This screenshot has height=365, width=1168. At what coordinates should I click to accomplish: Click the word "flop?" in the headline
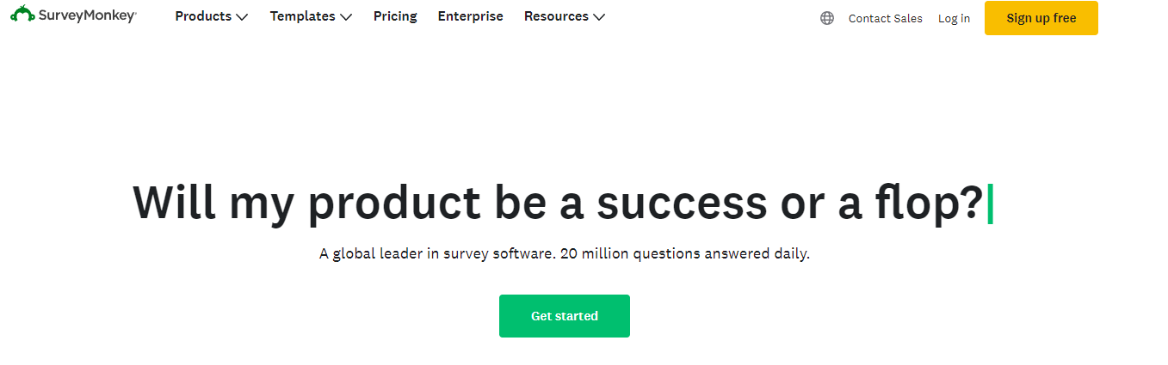935,204
